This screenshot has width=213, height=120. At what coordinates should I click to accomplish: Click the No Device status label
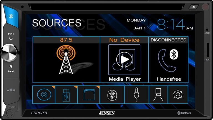click(x=124, y=40)
